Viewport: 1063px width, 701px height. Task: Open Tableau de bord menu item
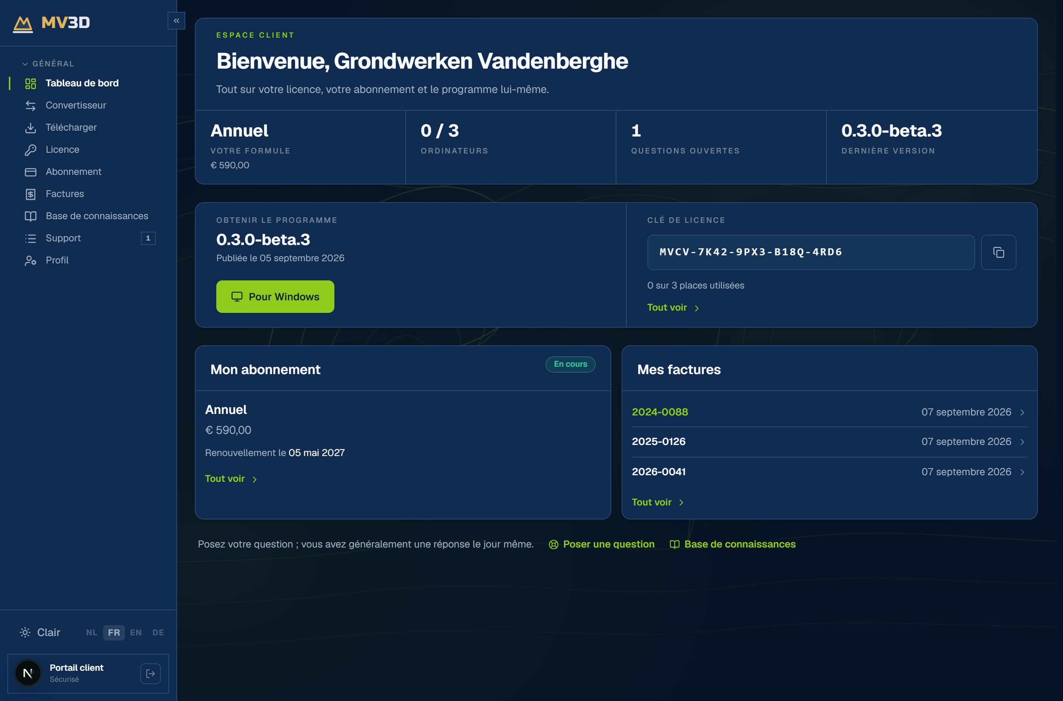88,83
